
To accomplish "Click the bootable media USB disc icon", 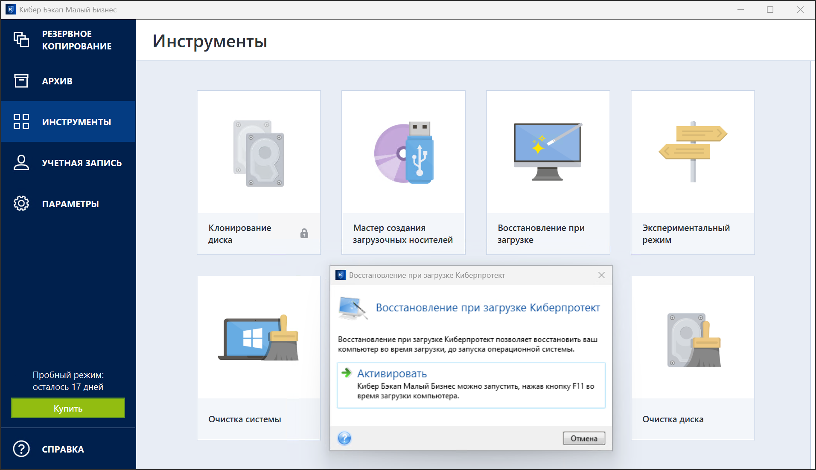I will (403, 153).
